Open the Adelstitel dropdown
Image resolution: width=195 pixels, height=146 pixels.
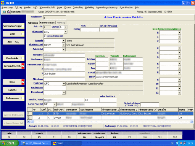(63, 49)
